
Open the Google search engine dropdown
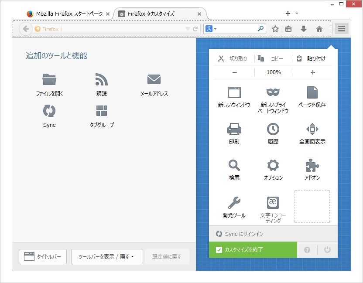tap(211, 29)
